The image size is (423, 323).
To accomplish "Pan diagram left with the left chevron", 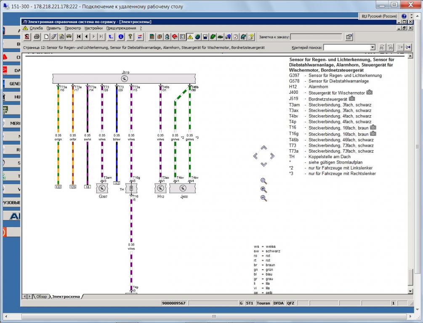I will 255,156.
